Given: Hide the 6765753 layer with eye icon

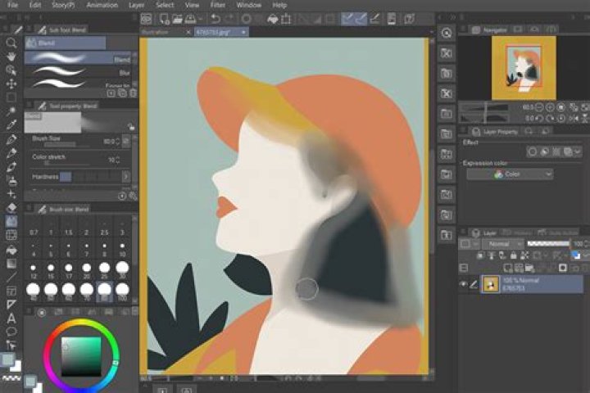Looking at the screenshot, I should (464, 284).
